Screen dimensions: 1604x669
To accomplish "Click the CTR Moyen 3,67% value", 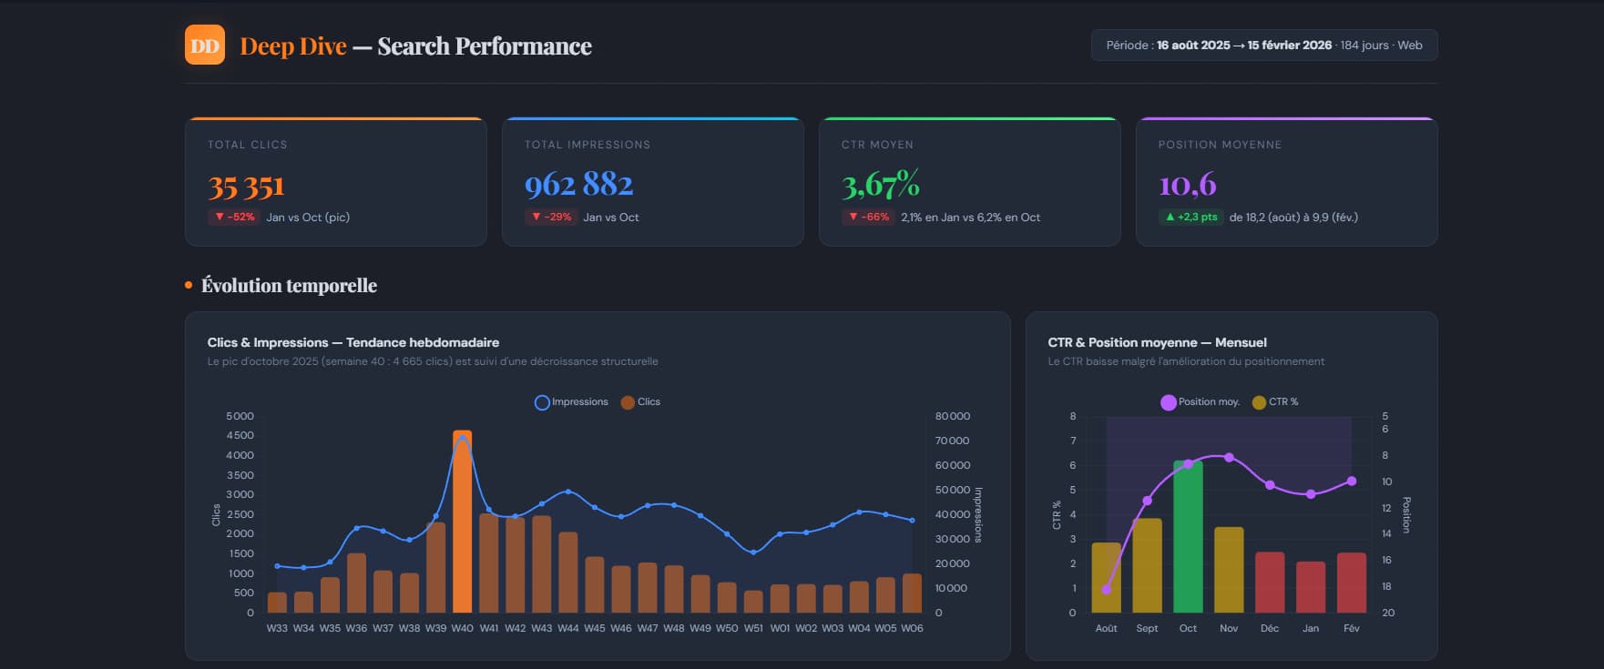I will pyautogui.click(x=880, y=185).
